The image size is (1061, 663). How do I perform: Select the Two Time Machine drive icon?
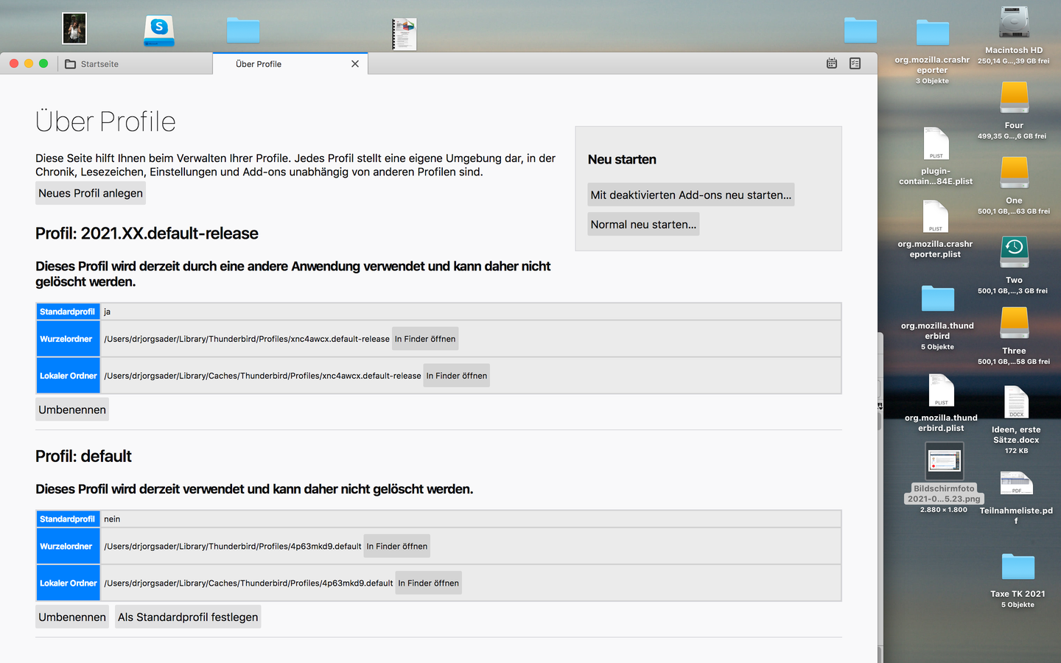coord(1015,251)
